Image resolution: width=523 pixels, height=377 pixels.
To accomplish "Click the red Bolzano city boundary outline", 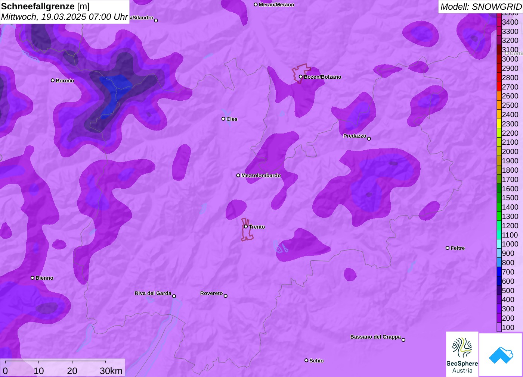I will point(301,73).
